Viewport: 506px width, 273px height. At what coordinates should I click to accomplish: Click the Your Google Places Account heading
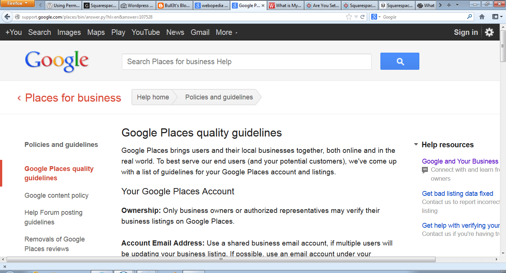(178, 191)
